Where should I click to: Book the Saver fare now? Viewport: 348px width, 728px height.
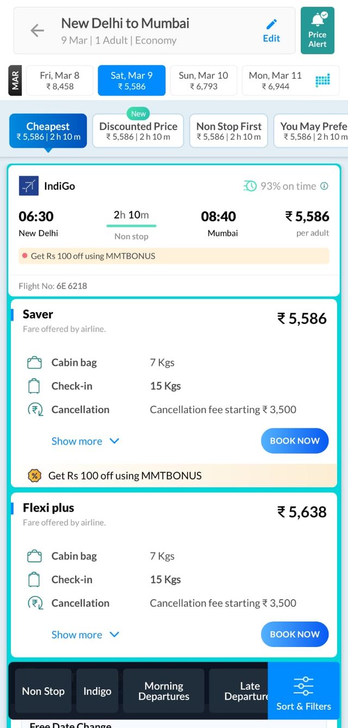(x=295, y=441)
